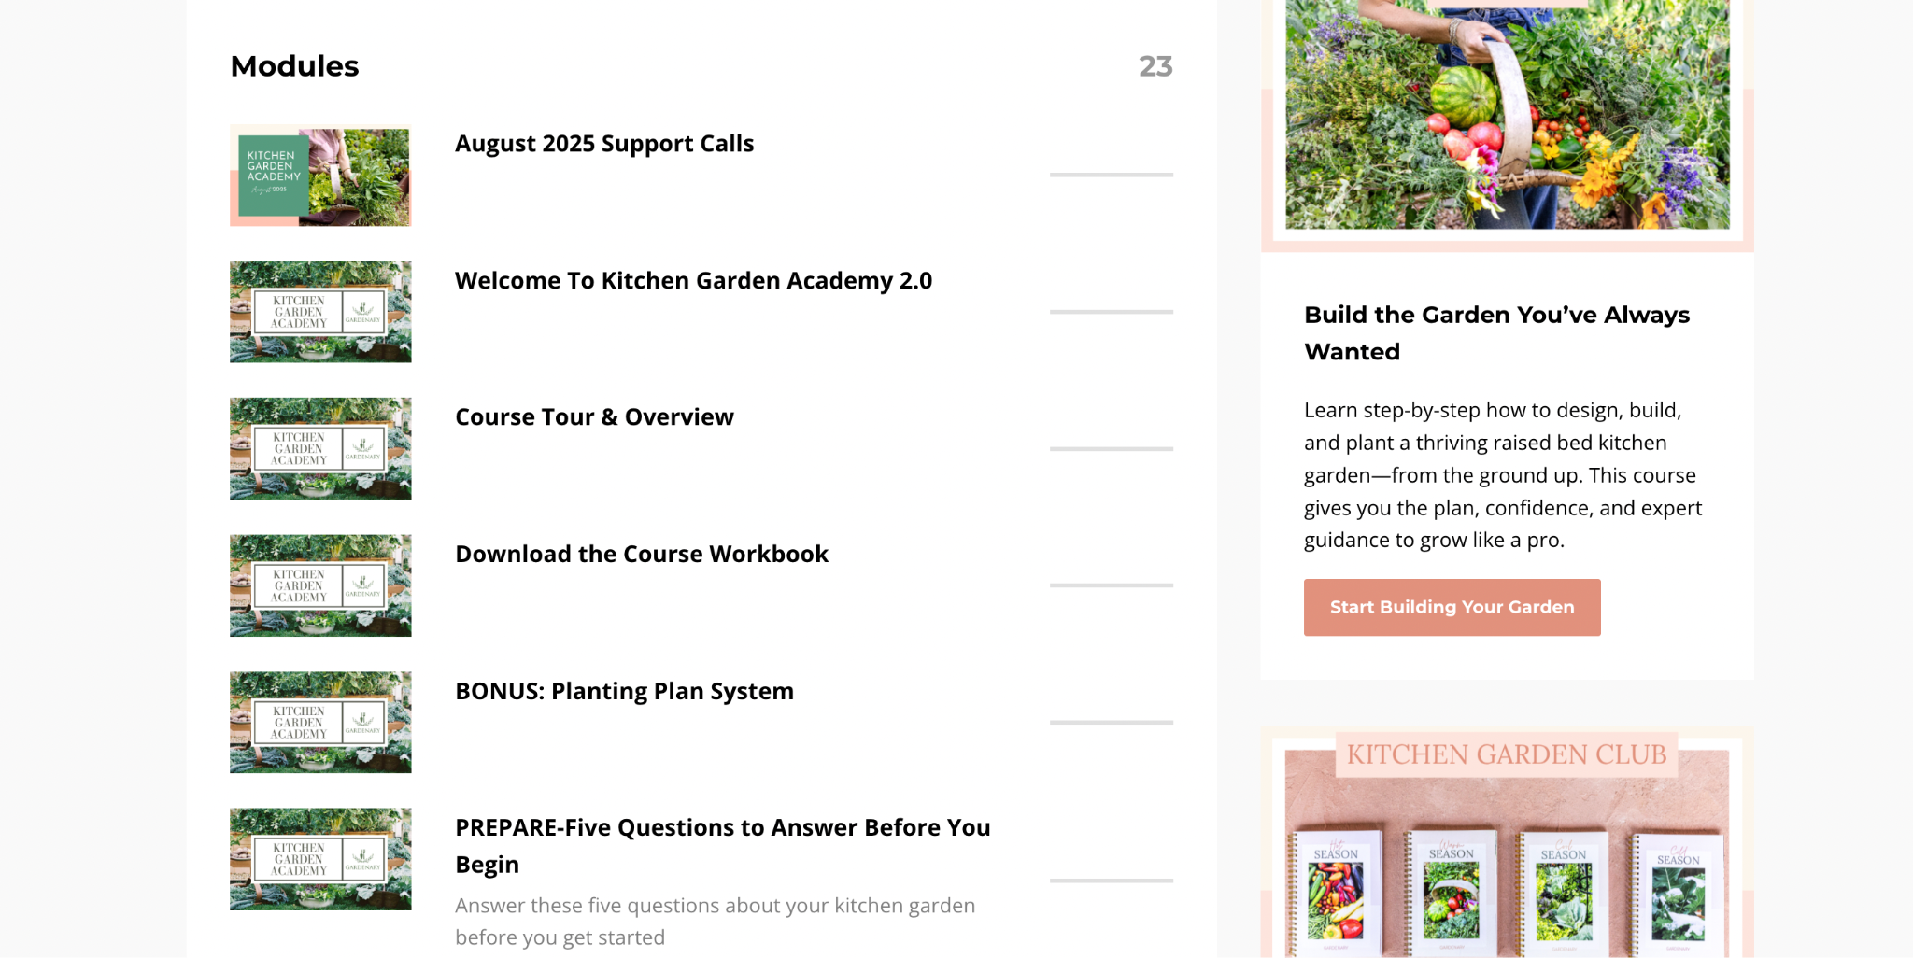Select BONUS: Planting Plan System title
This screenshot has width=1913, height=958.
[624, 692]
